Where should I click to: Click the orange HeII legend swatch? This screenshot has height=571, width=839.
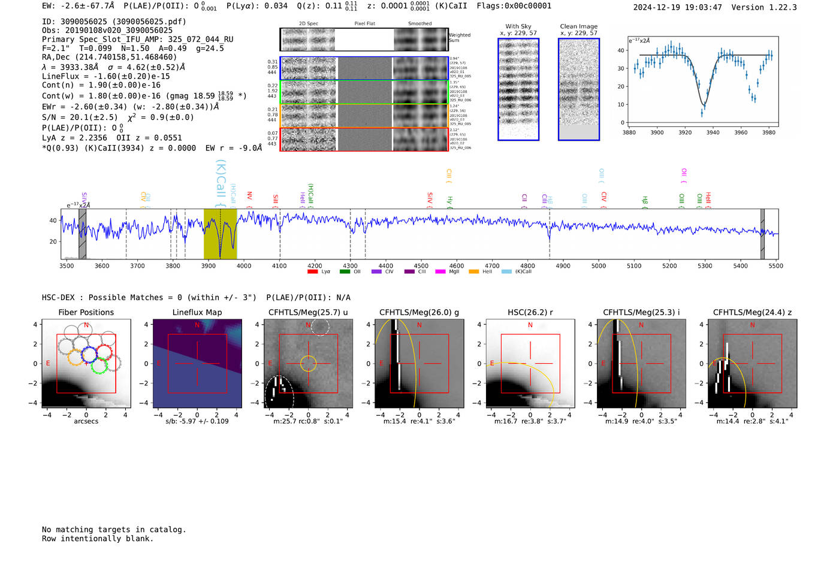(x=473, y=271)
